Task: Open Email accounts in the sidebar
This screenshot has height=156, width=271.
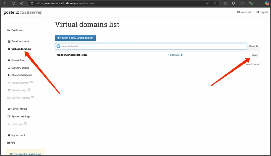Action: click(x=20, y=41)
